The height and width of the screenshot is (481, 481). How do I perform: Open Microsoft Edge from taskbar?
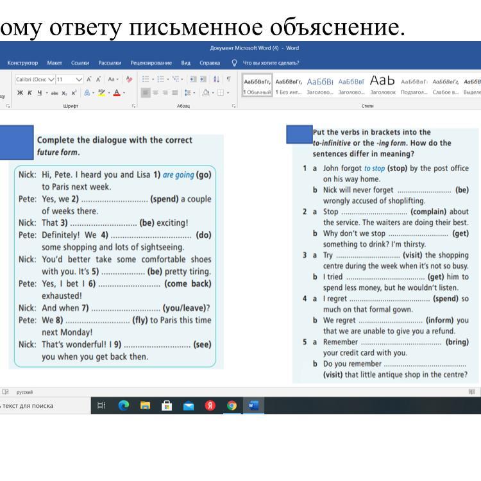tap(123, 405)
